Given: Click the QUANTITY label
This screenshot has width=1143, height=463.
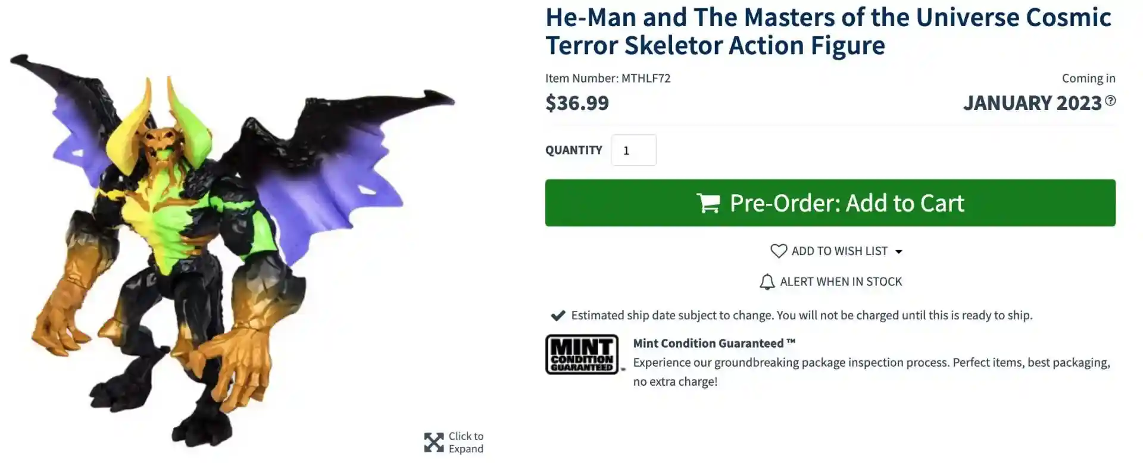Looking at the screenshot, I should pos(573,150).
